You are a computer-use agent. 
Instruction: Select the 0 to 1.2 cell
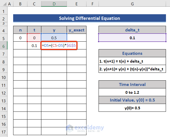[x=132, y=92]
